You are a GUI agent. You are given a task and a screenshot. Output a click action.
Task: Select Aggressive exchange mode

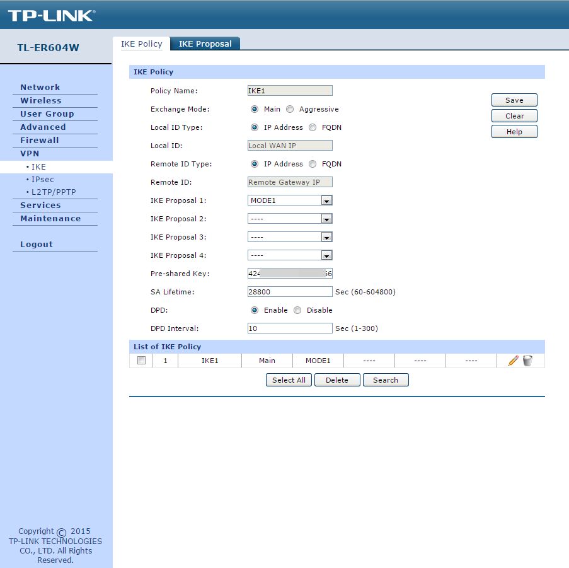(290, 109)
